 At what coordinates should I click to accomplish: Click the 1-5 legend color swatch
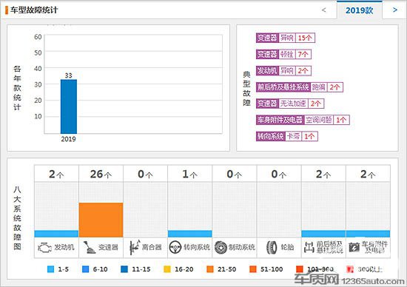click(51, 269)
